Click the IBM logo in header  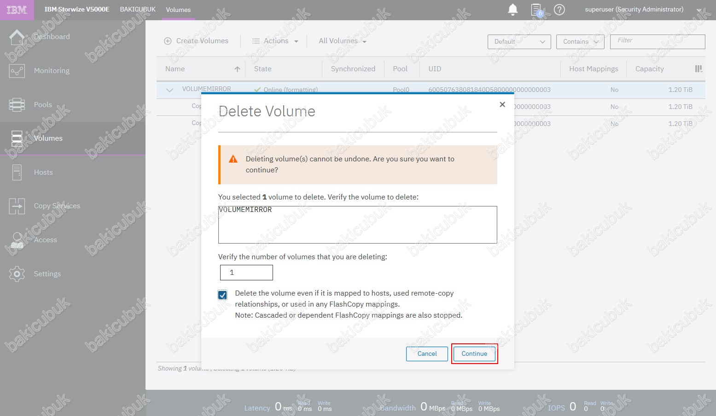(17, 10)
